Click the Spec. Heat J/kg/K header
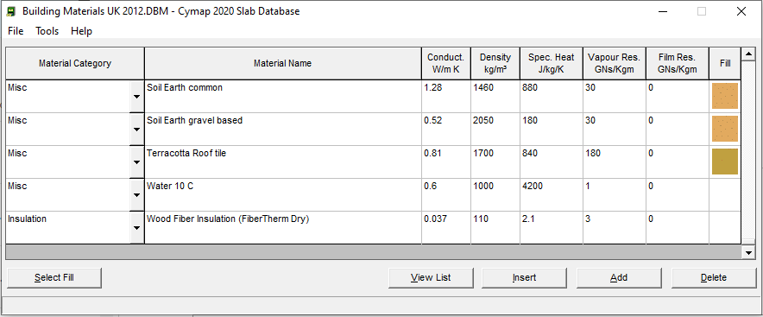This screenshot has height=317, width=763. (x=552, y=63)
